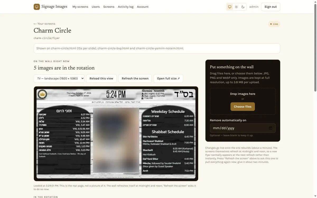Click the Choose files button
The height and width of the screenshot is (198, 317).
click(243, 107)
